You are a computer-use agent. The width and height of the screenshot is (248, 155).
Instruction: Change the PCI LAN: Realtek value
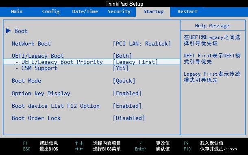click(142, 44)
